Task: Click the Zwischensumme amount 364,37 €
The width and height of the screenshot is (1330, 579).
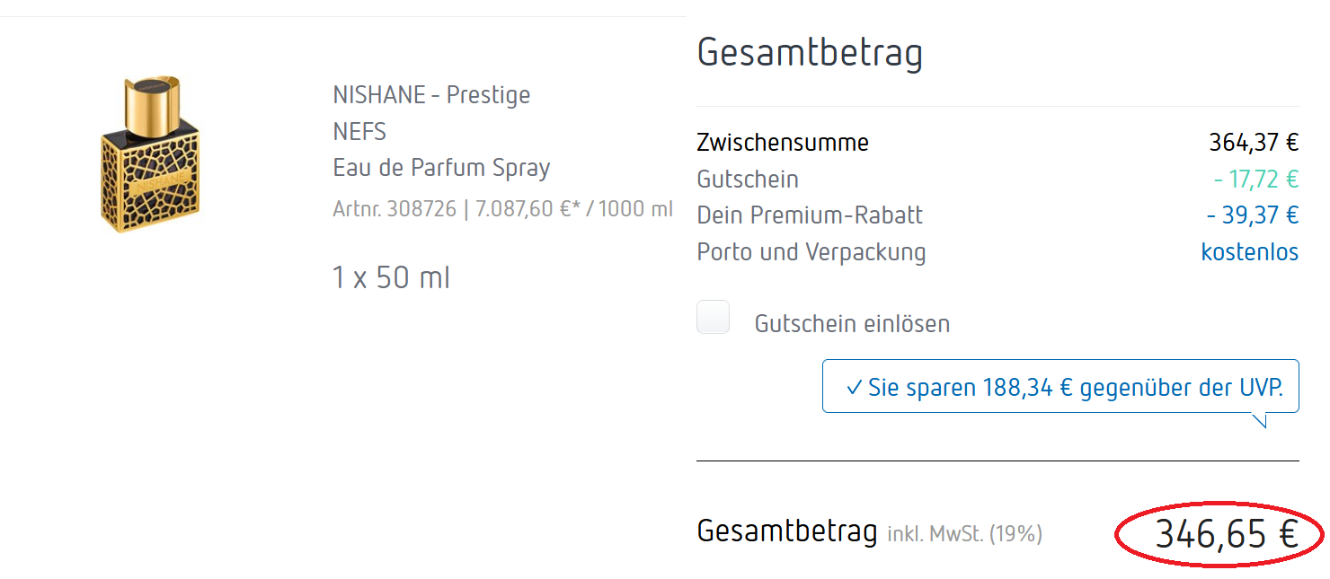Action: click(x=1254, y=143)
